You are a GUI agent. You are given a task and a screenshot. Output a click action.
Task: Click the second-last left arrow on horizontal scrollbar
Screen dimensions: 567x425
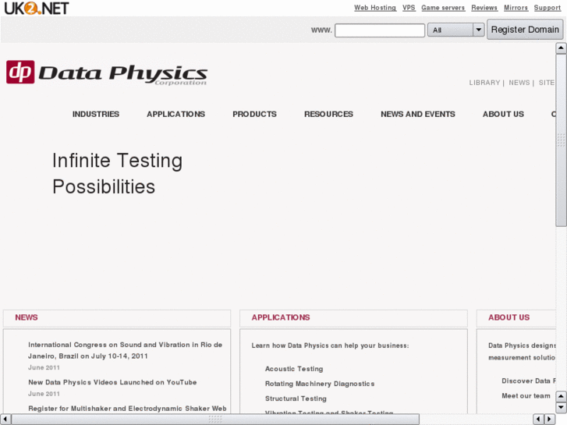pyautogui.click(x=538, y=420)
